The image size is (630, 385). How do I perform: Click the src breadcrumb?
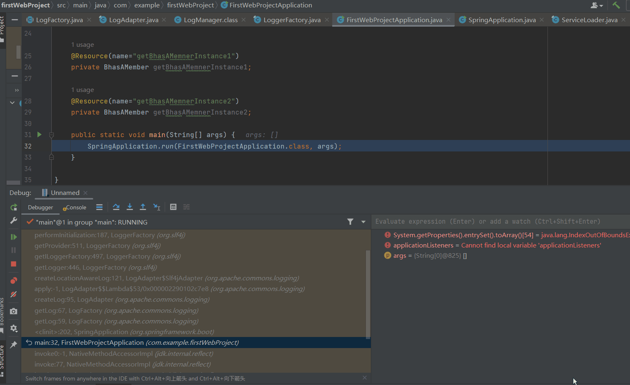[x=61, y=5]
